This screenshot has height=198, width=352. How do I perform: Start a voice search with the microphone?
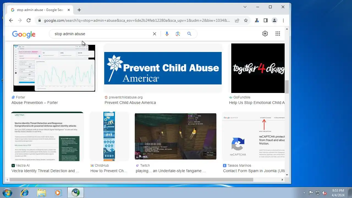[167, 34]
